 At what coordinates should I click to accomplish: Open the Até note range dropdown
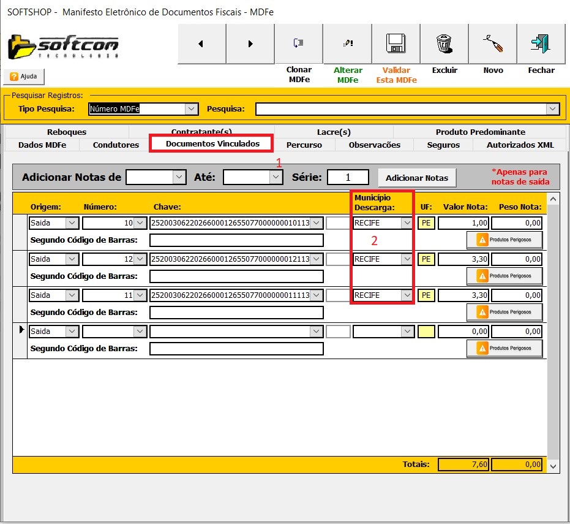coord(276,177)
